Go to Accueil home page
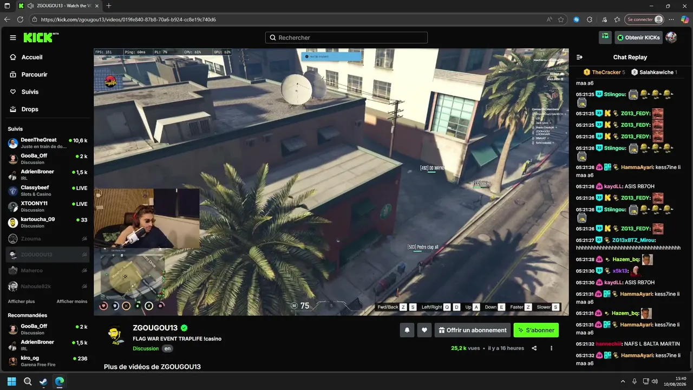The height and width of the screenshot is (390, 693). (x=32, y=57)
